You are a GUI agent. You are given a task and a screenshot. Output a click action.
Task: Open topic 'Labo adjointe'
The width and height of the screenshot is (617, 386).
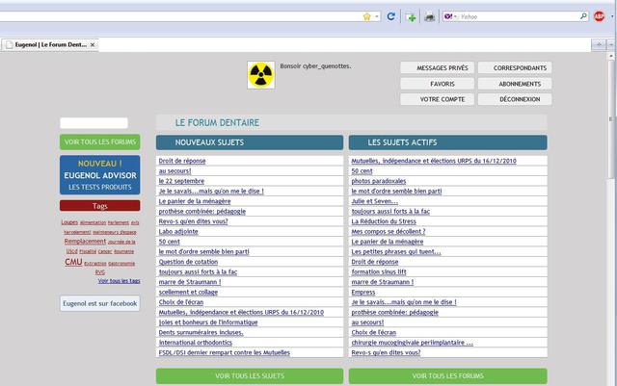tap(177, 231)
